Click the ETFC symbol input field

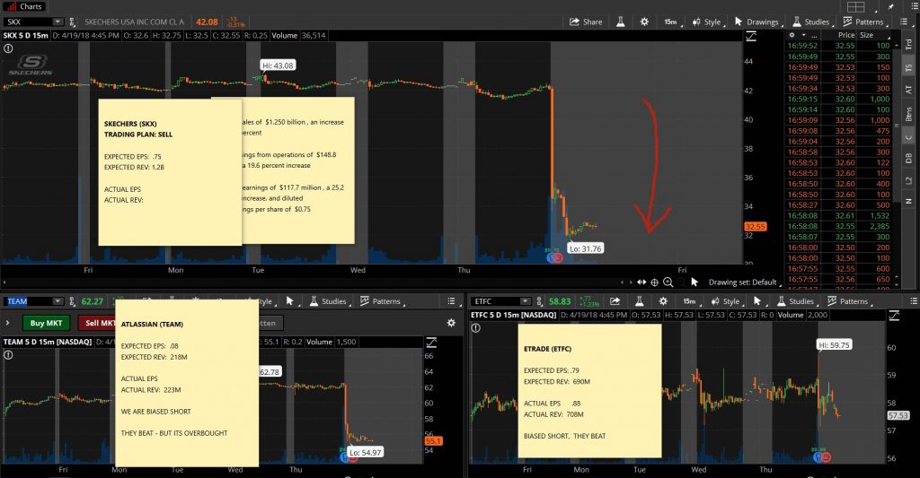coord(496,301)
